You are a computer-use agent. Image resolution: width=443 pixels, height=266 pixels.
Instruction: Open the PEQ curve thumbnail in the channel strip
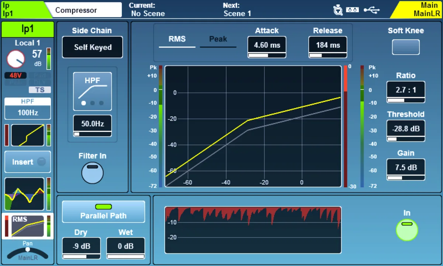24,194
